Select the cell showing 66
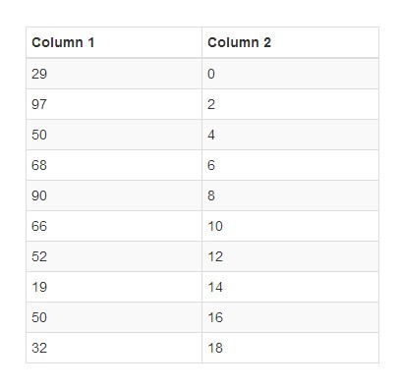The image size is (401, 388). (x=114, y=226)
